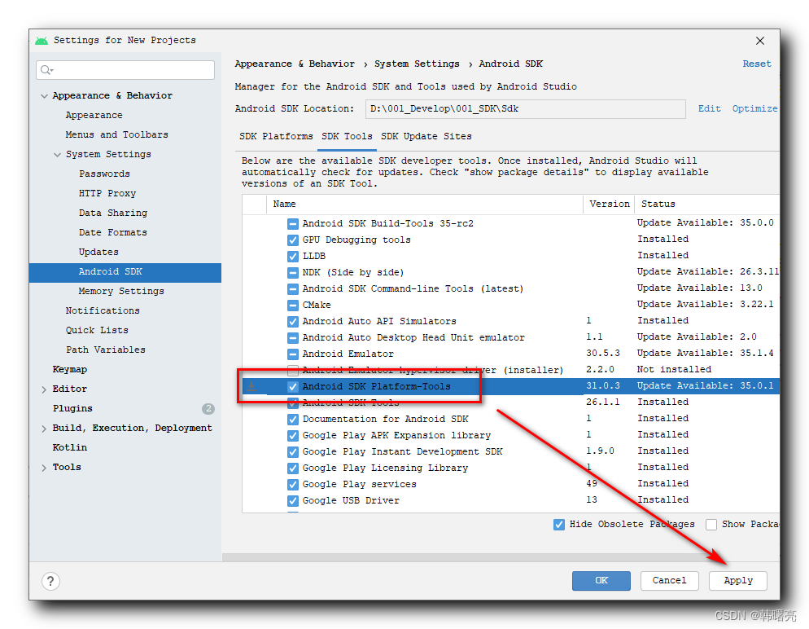Select Updates in settings tree
Screen dimensions: 809x629
coord(98,253)
